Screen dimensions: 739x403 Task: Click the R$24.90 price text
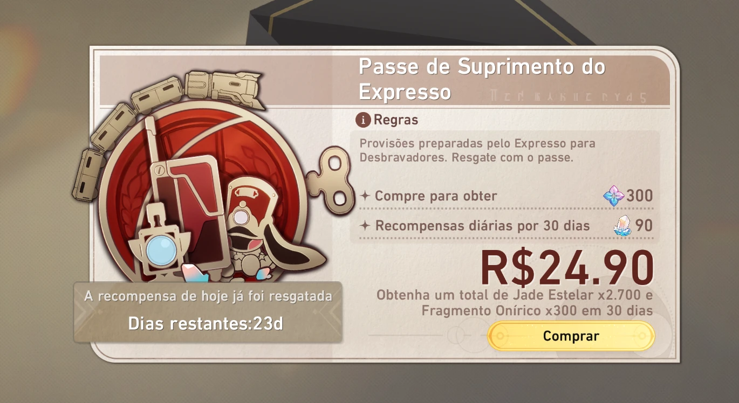coord(567,268)
